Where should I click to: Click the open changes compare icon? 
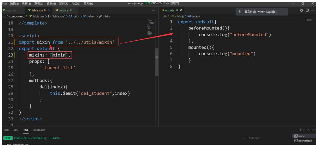tap(302, 10)
